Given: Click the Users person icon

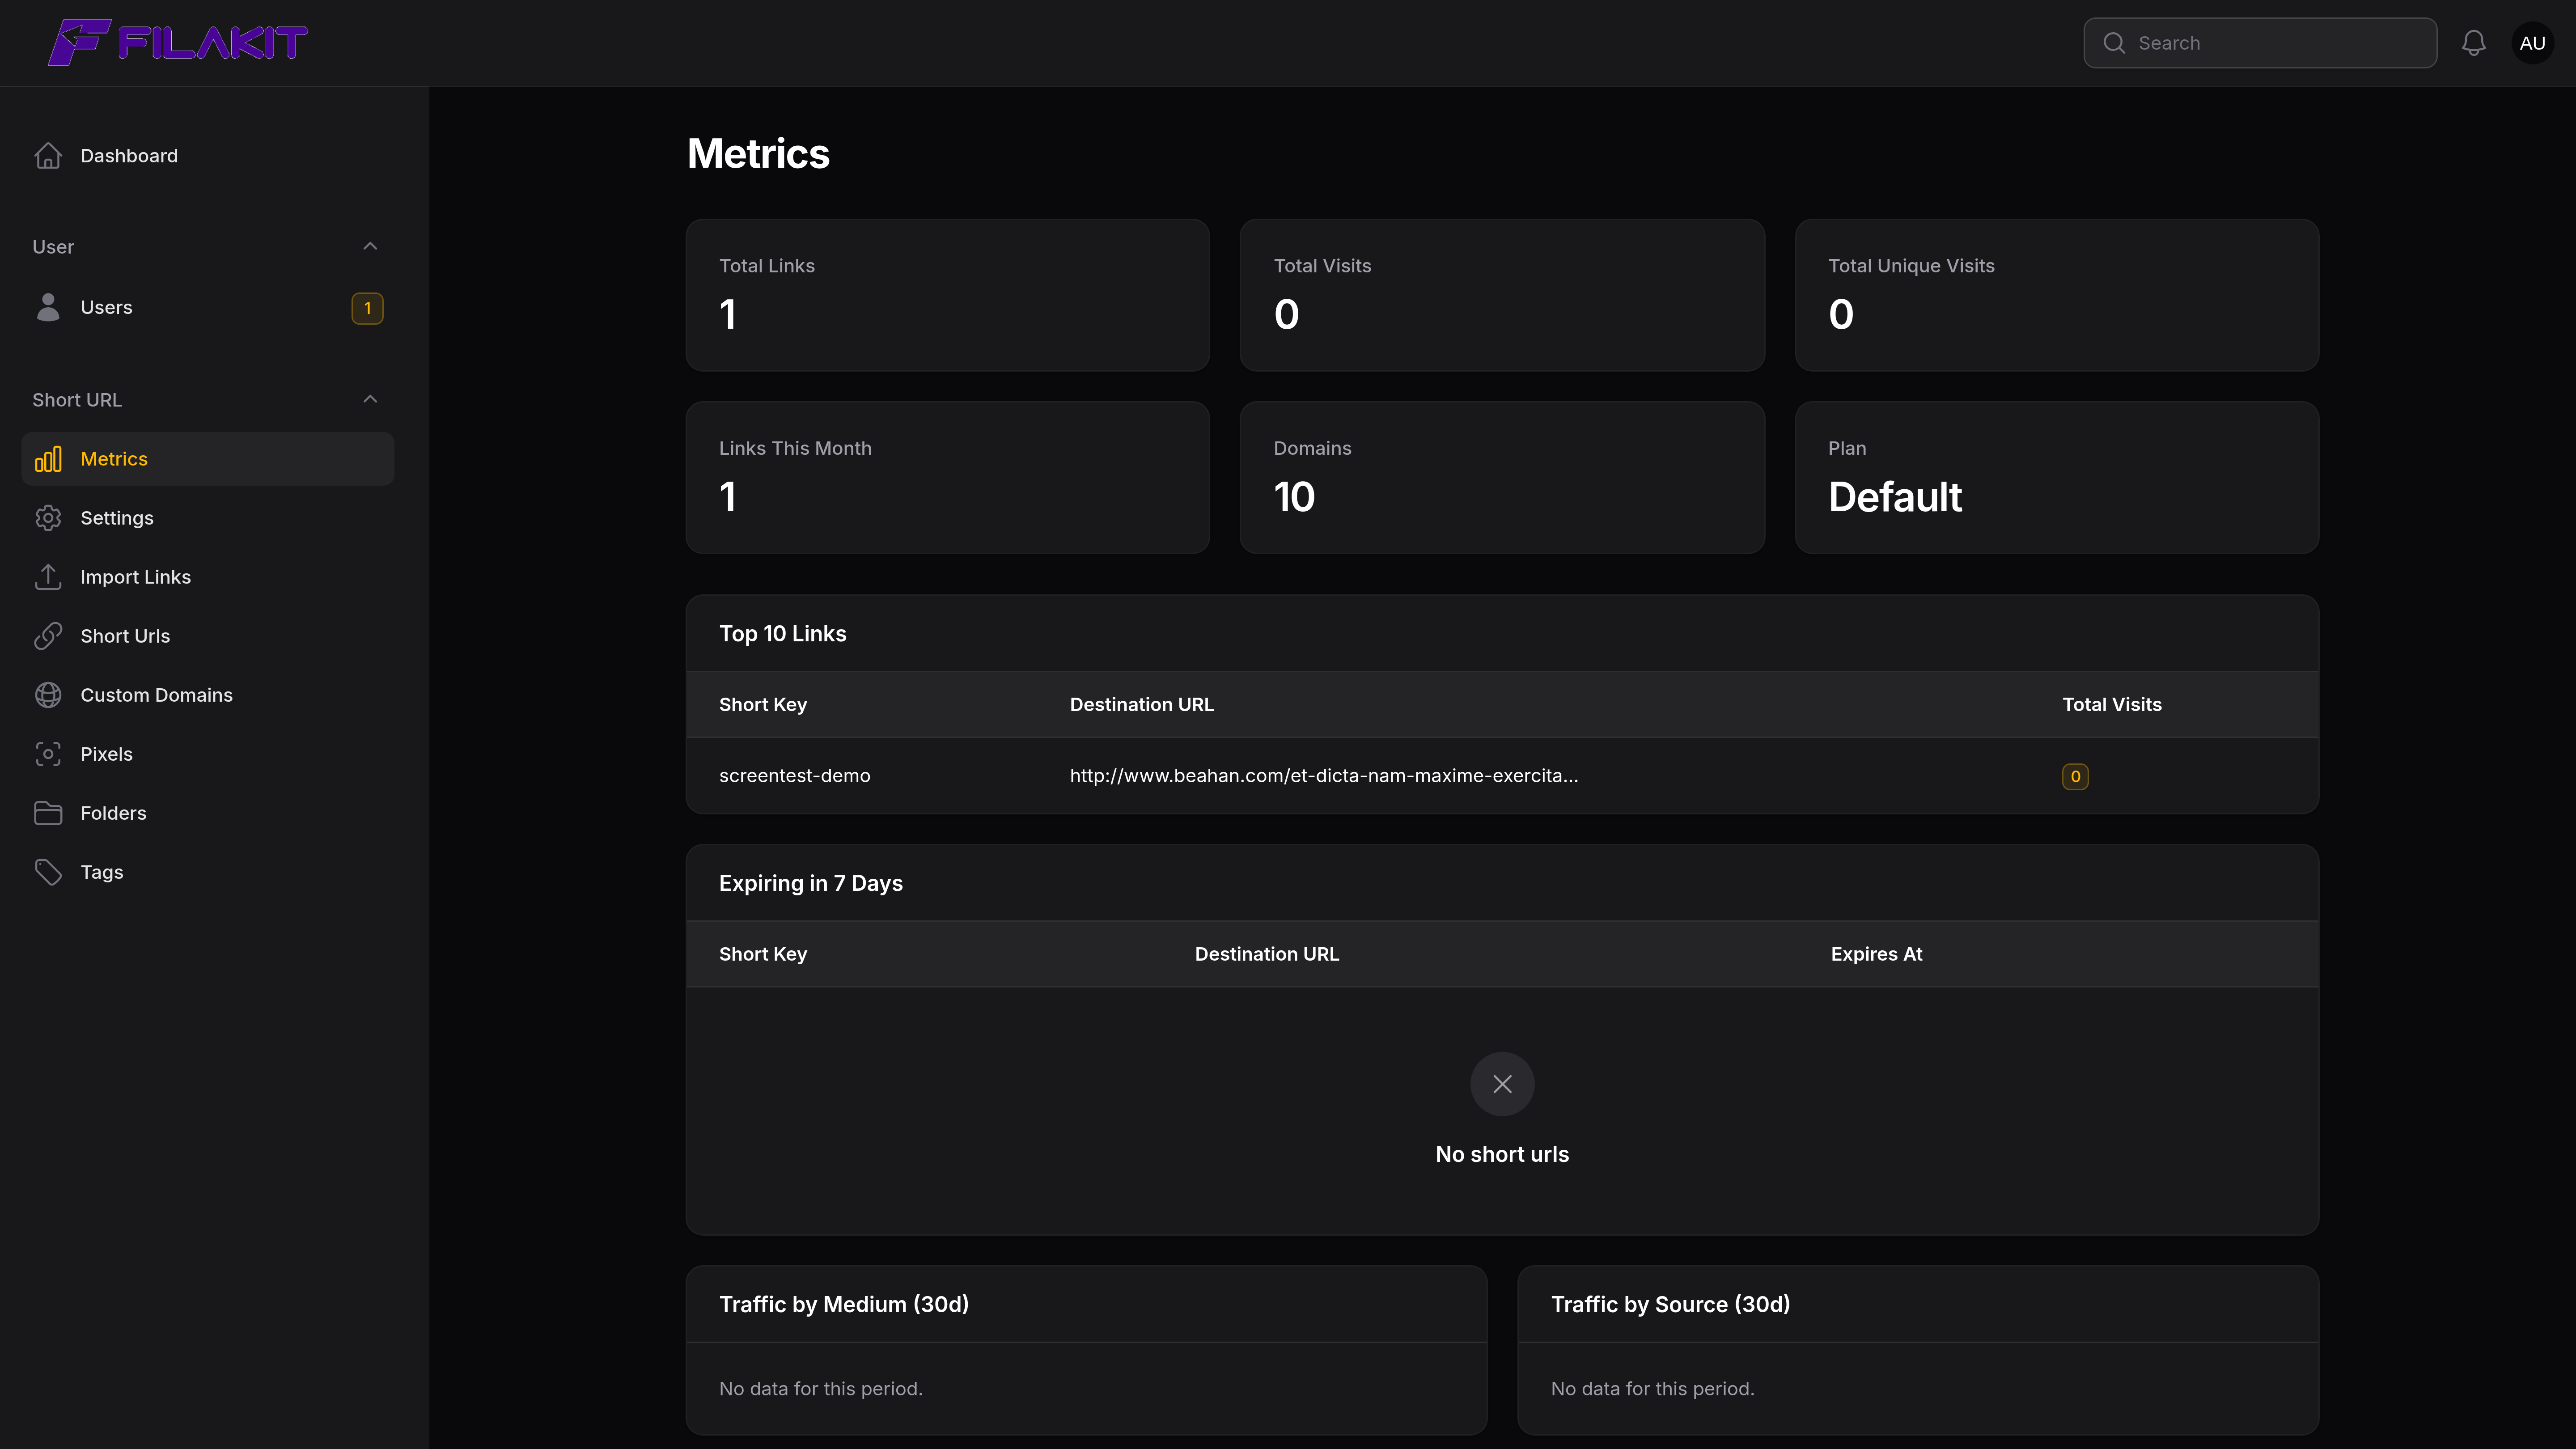Looking at the screenshot, I should click(48, 307).
